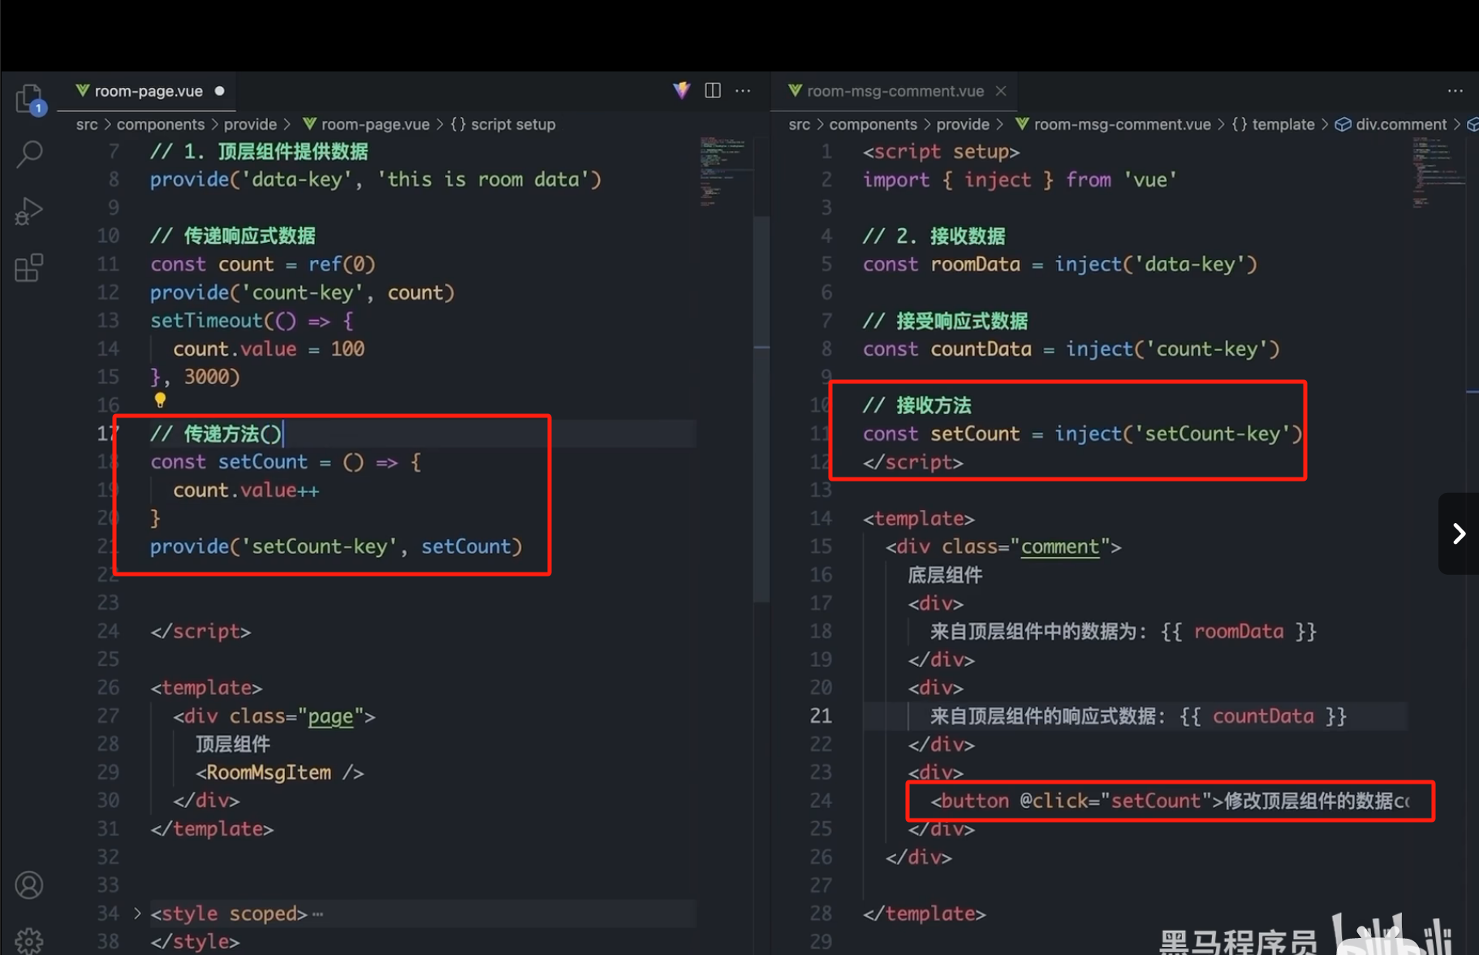Click folded ellipsis after style scoped
The image size is (1479, 955).
coord(317,914)
